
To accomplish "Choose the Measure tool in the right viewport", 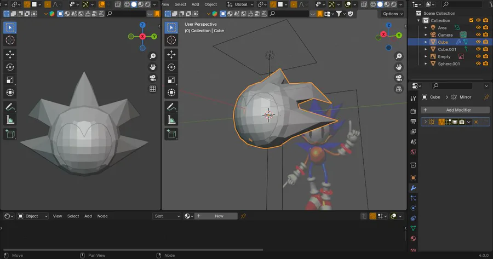I will [171, 120].
